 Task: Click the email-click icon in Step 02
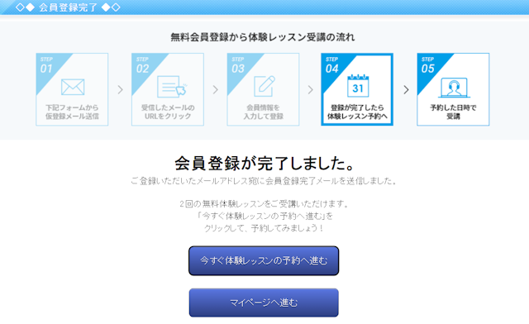tap(172, 87)
